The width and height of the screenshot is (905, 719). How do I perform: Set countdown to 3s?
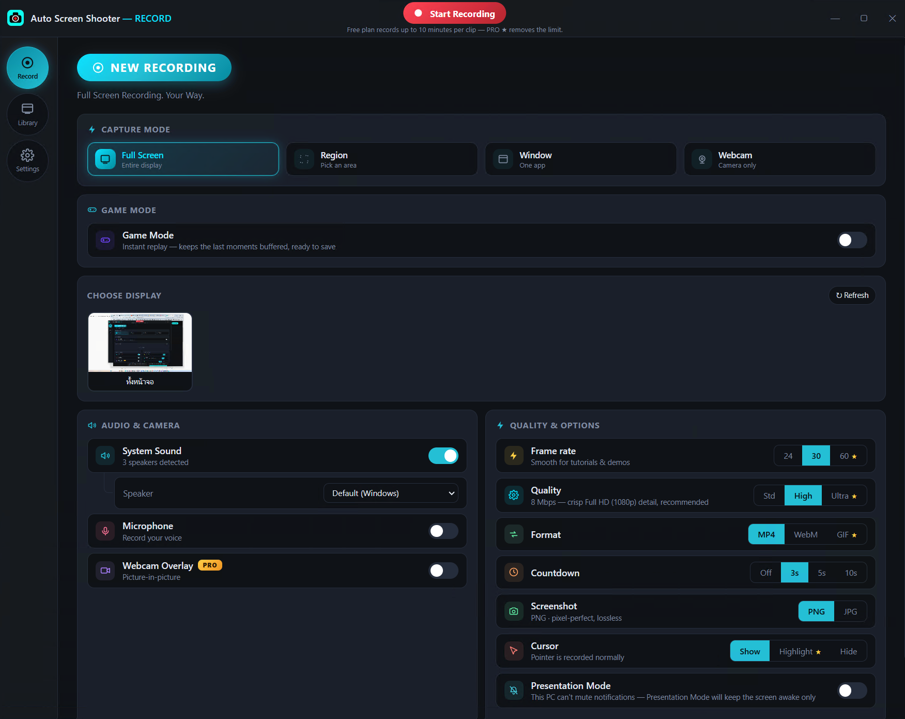(795, 573)
